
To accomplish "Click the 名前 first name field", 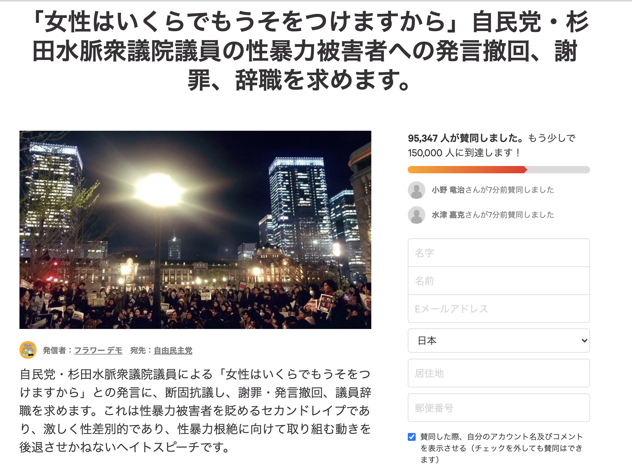I will (x=499, y=281).
